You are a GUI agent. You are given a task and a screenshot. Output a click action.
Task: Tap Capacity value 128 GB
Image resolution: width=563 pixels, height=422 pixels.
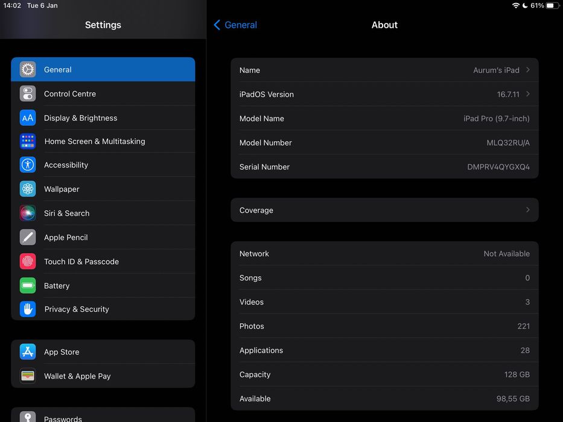click(x=517, y=374)
